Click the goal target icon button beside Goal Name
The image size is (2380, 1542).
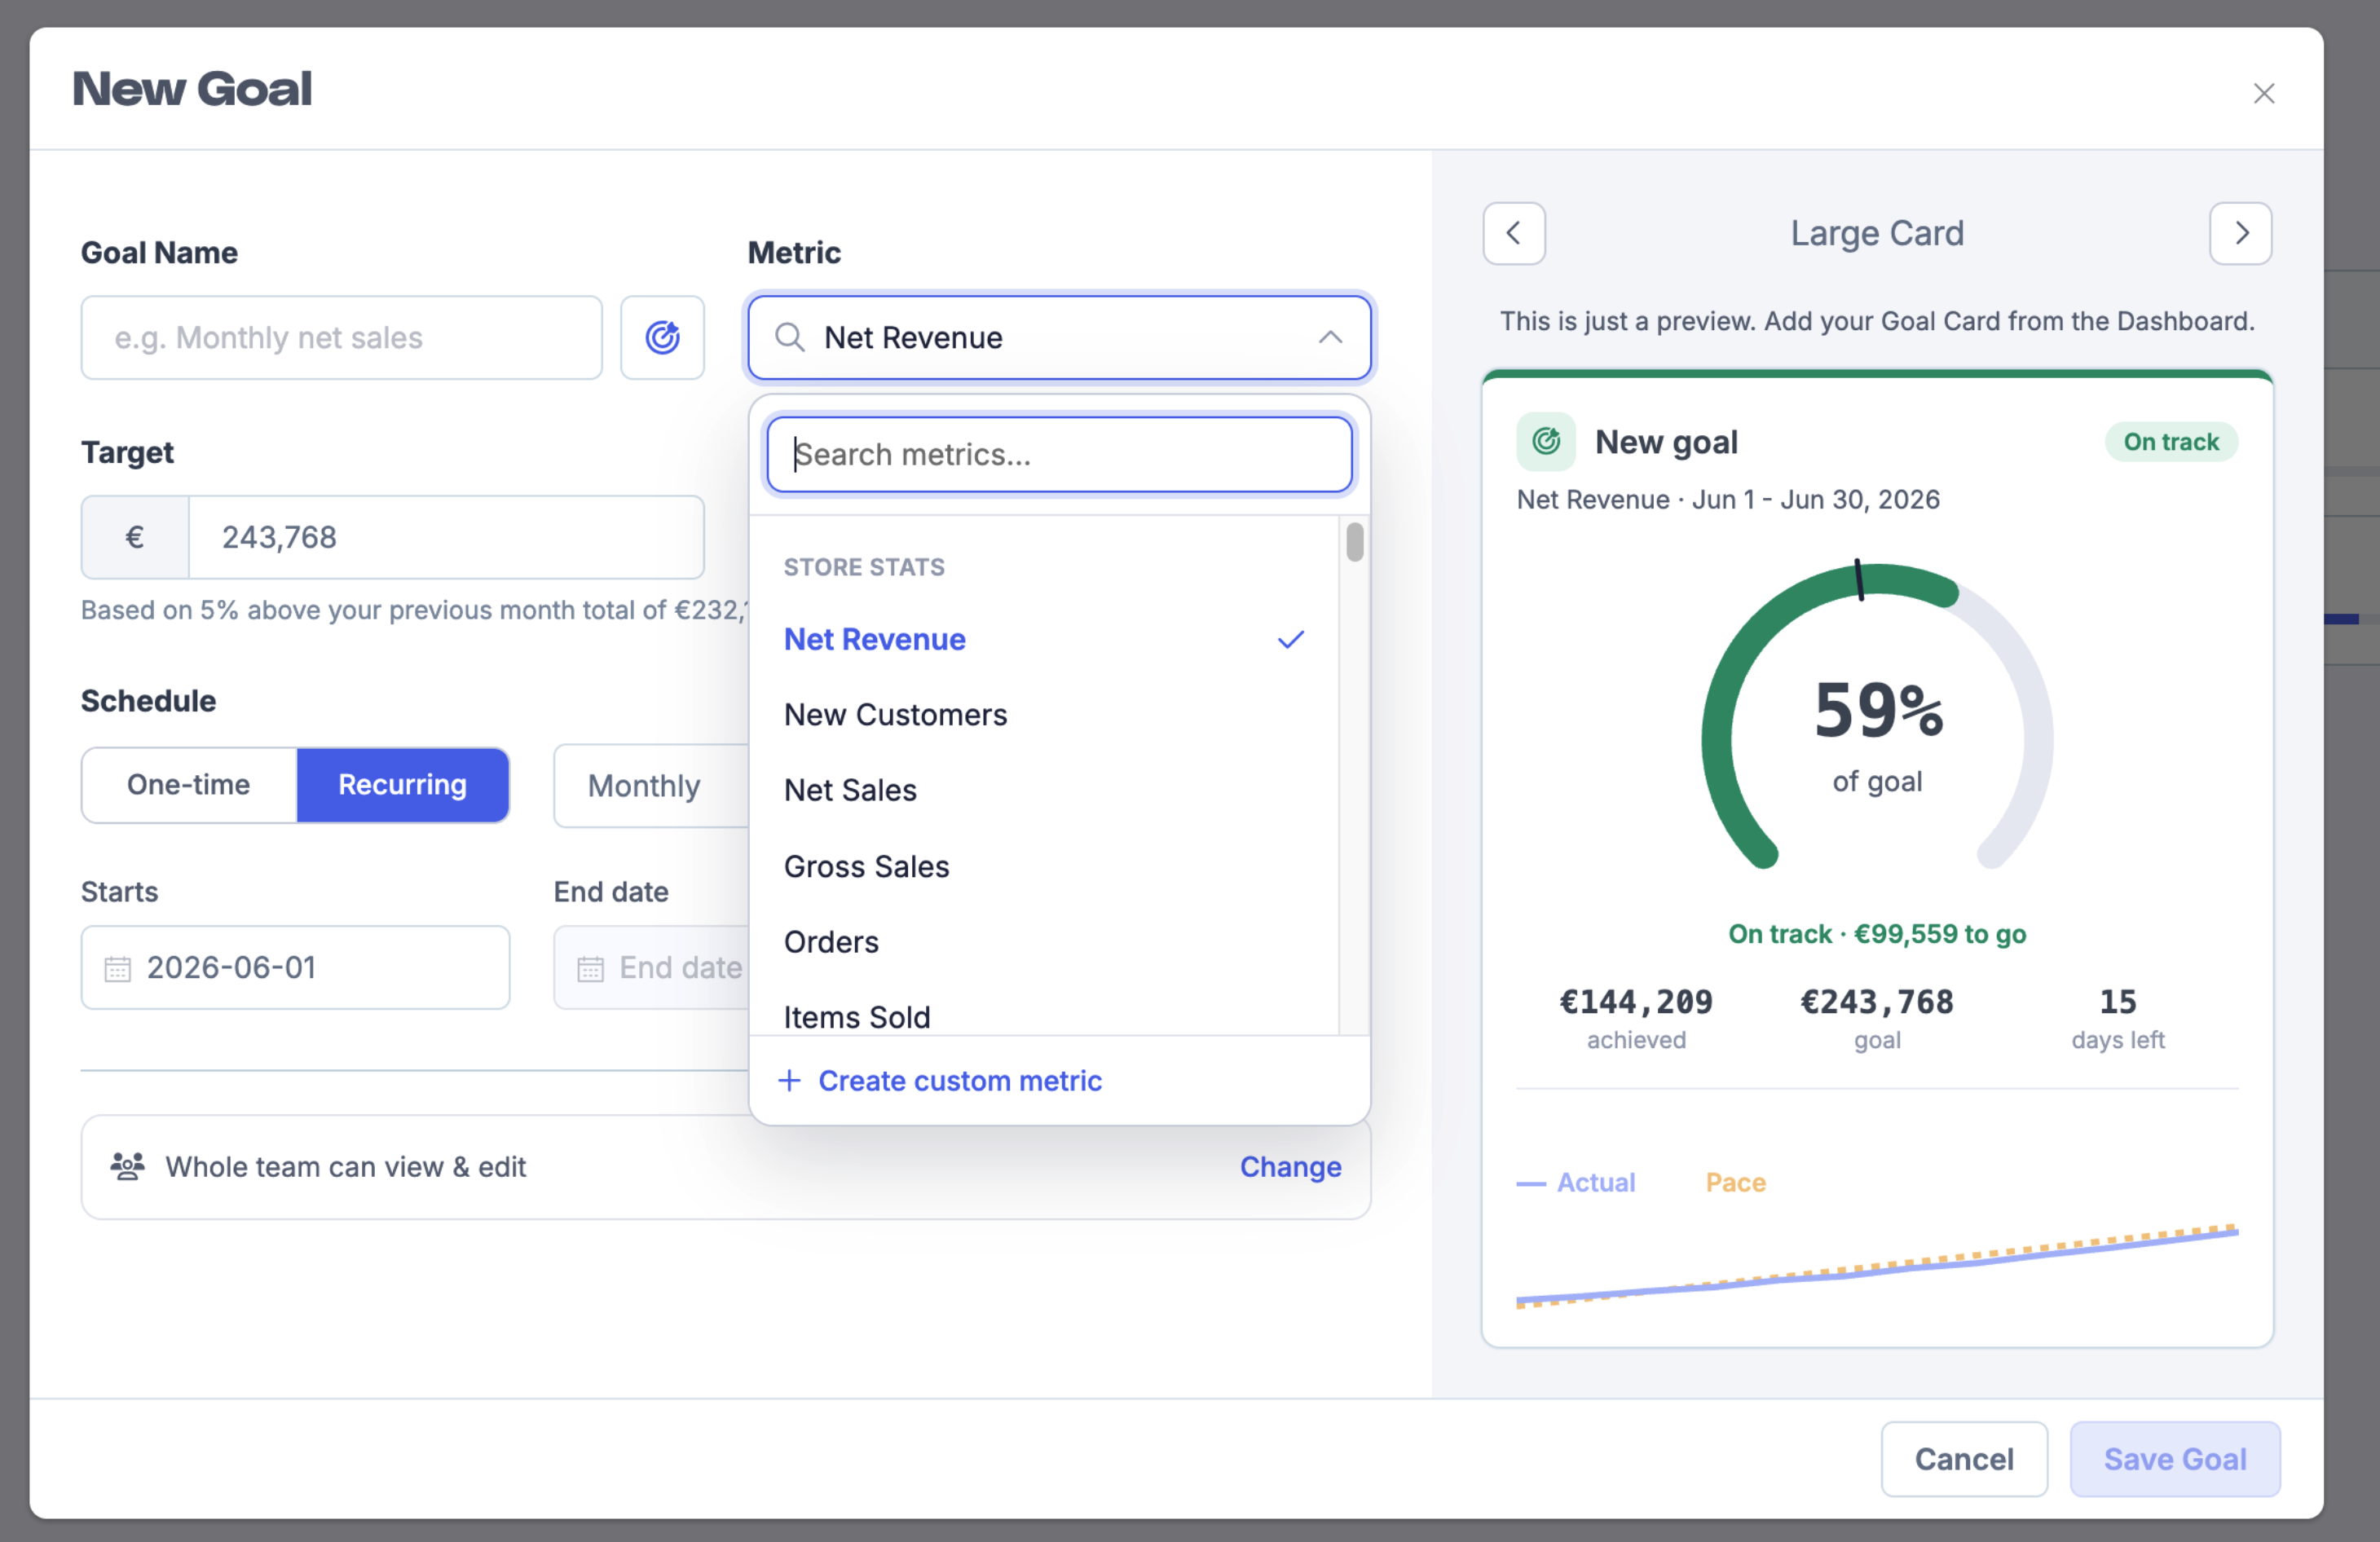click(662, 337)
